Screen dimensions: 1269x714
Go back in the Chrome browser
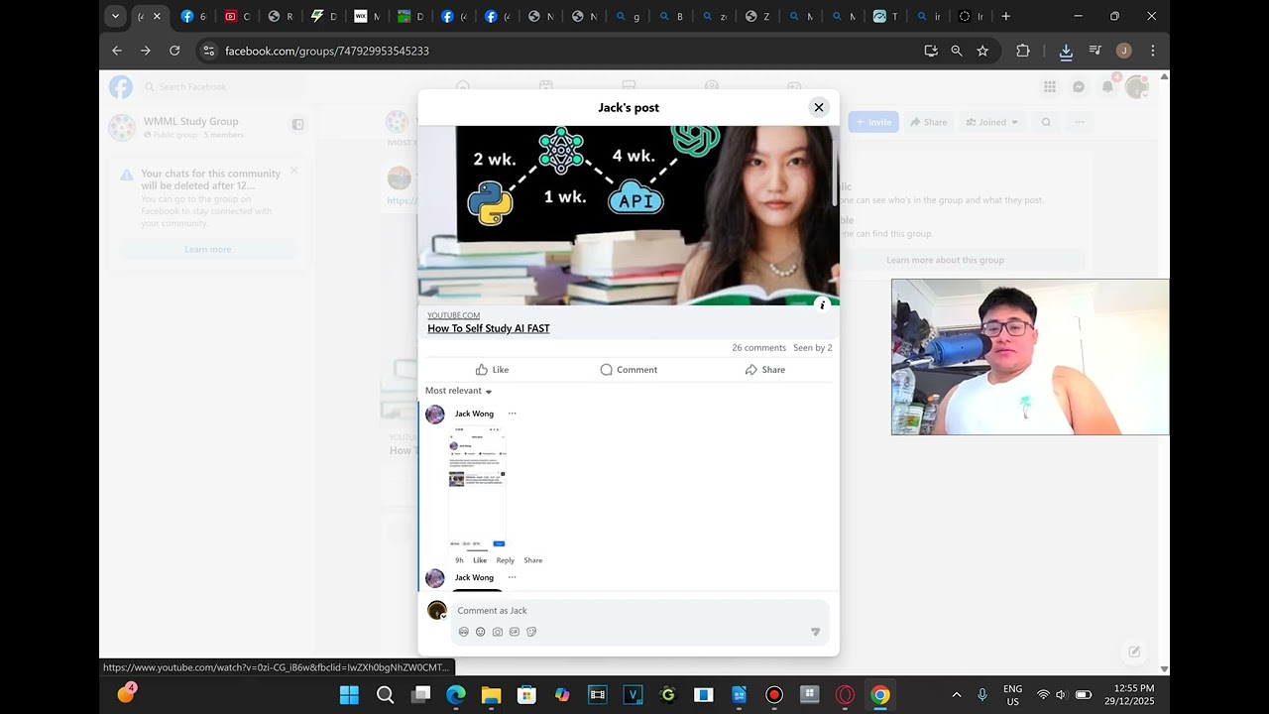[x=117, y=51]
